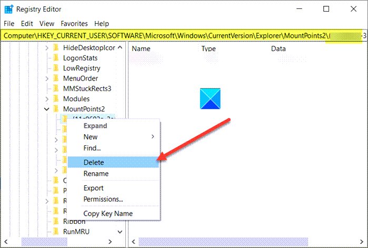Image resolution: width=368 pixels, height=248 pixels.
Task: Choose Copy Key Name in context menu
Action: (x=113, y=214)
